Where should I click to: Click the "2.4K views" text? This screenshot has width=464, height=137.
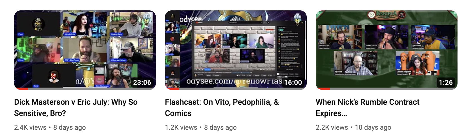pyautogui.click(x=30, y=127)
